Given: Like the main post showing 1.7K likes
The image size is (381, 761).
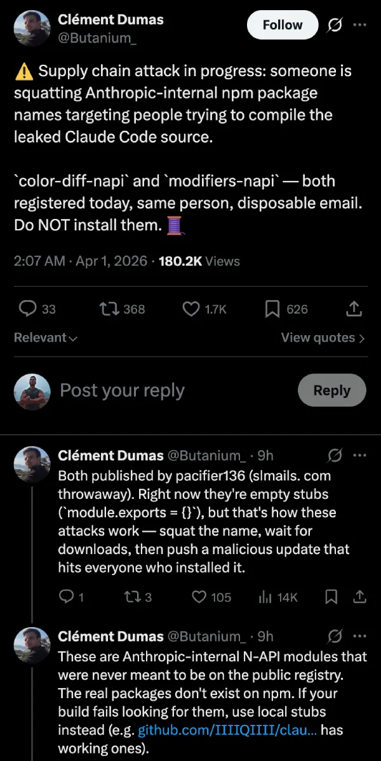Looking at the screenshot, I should coord(190,309).
